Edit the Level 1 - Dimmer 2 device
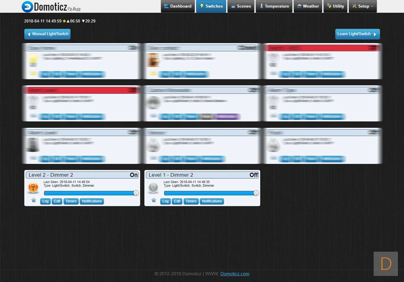The image size is (404, 282). coord(177,201)
